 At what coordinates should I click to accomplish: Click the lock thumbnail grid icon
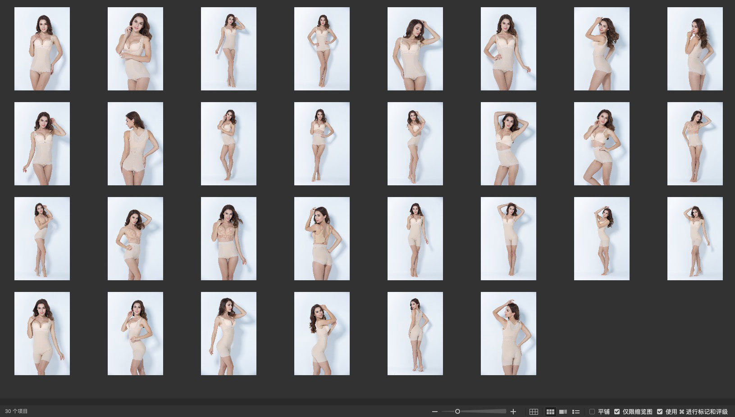coord(534,412)
